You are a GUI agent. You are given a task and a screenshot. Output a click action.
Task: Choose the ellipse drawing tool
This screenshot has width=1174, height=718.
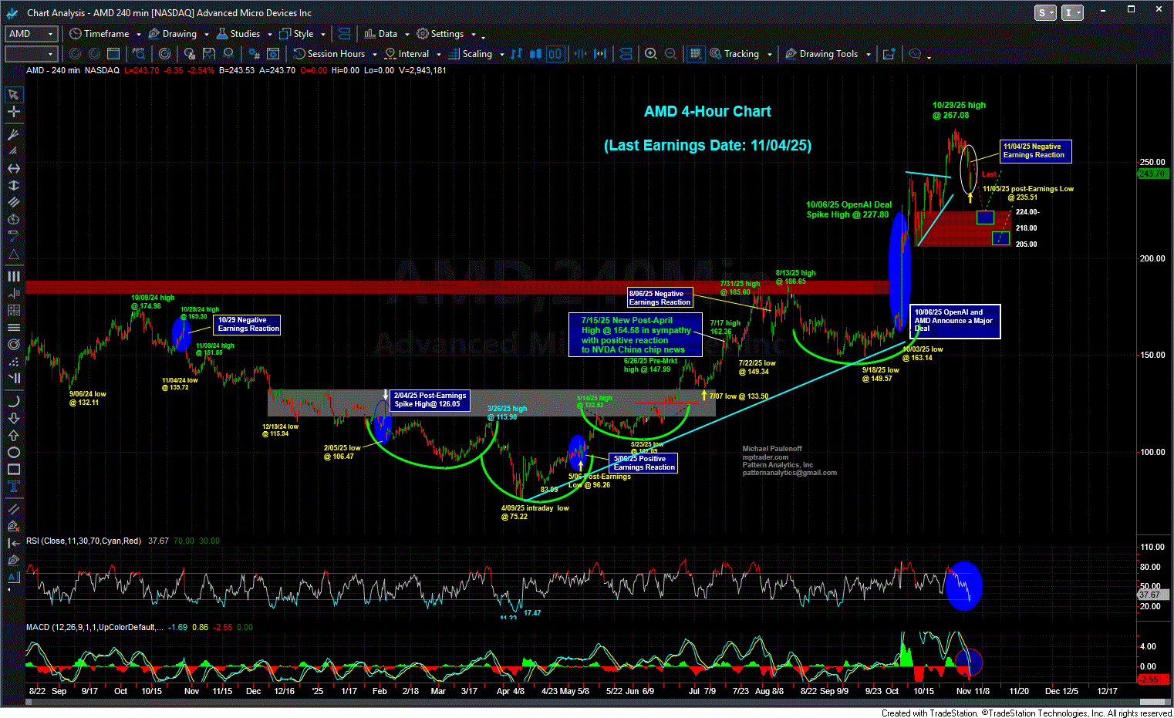tap(14, 452)
